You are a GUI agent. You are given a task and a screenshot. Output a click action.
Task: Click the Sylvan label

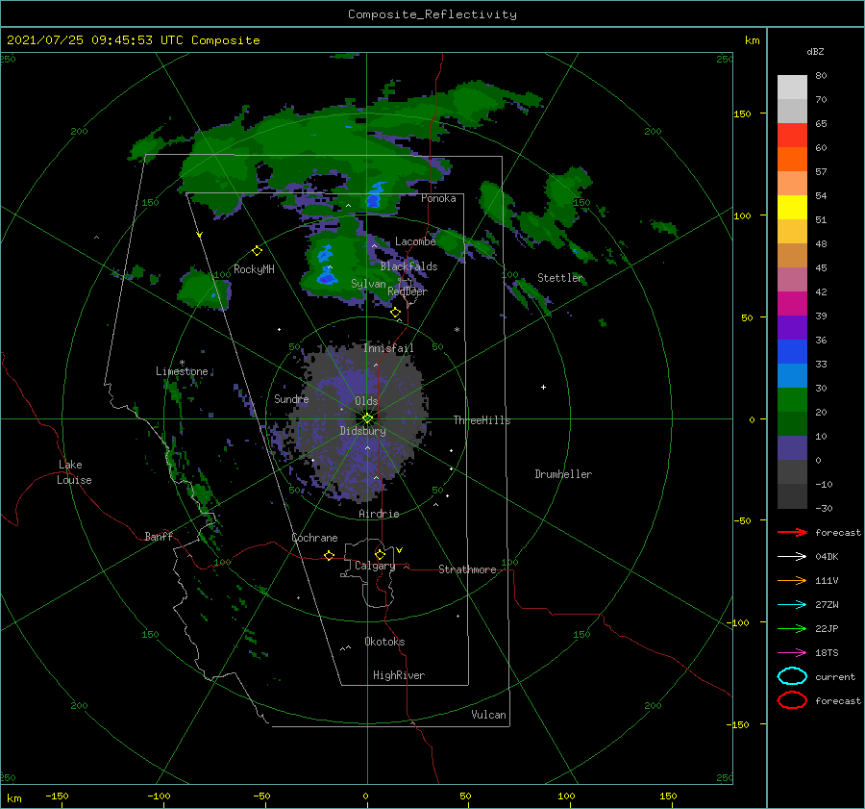click(368, 283)
